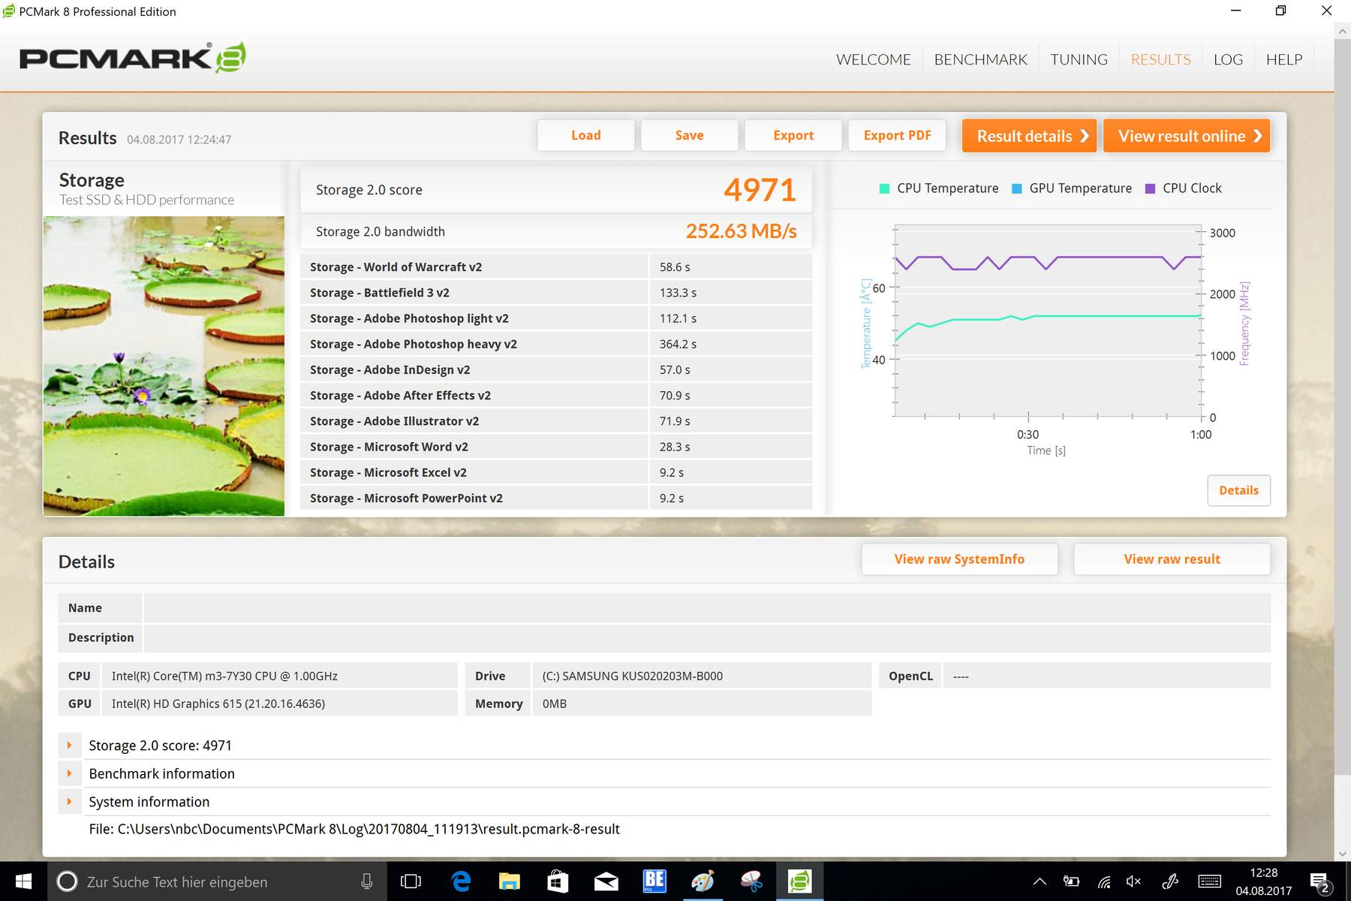Viewport: 1351px width, 901px height.
Task: Click the CPU Clock legend swatch
Action: click(x=1150, y=188)
